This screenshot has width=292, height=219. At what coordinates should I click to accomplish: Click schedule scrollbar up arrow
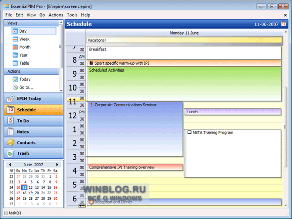point(286,32)
